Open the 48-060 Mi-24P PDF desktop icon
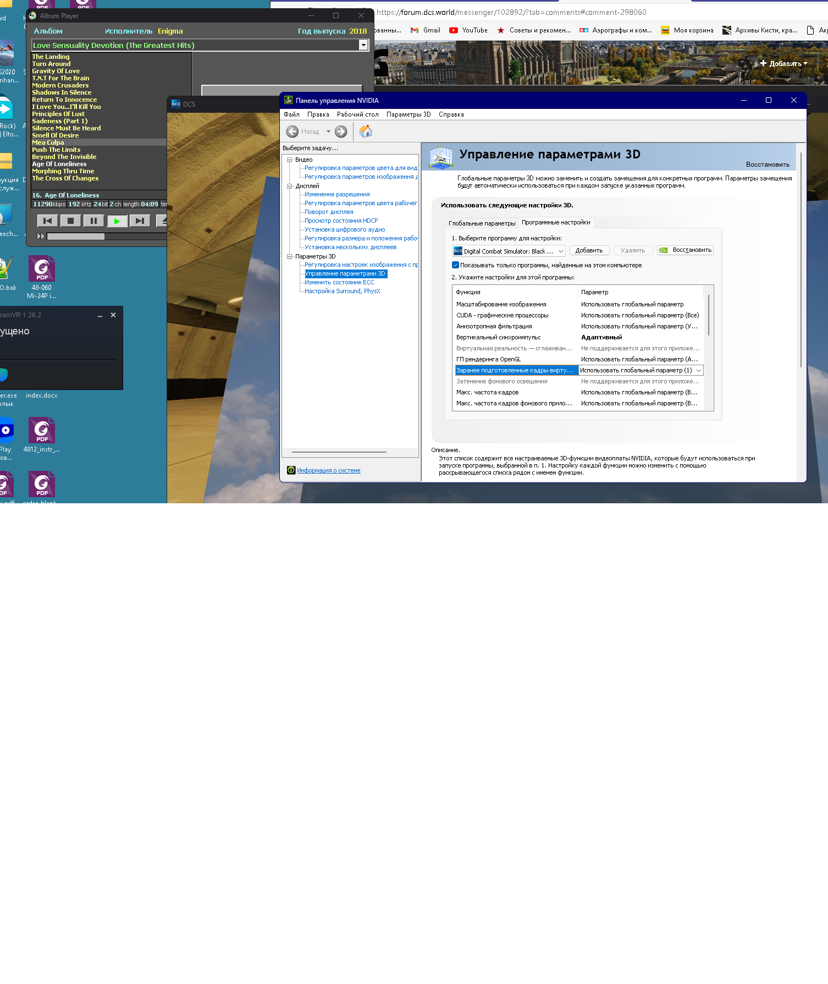Viewport: 828px width, 984px height. [42, 277]
